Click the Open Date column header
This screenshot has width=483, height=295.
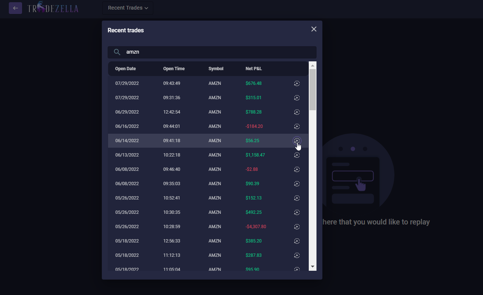click(125, 69)
